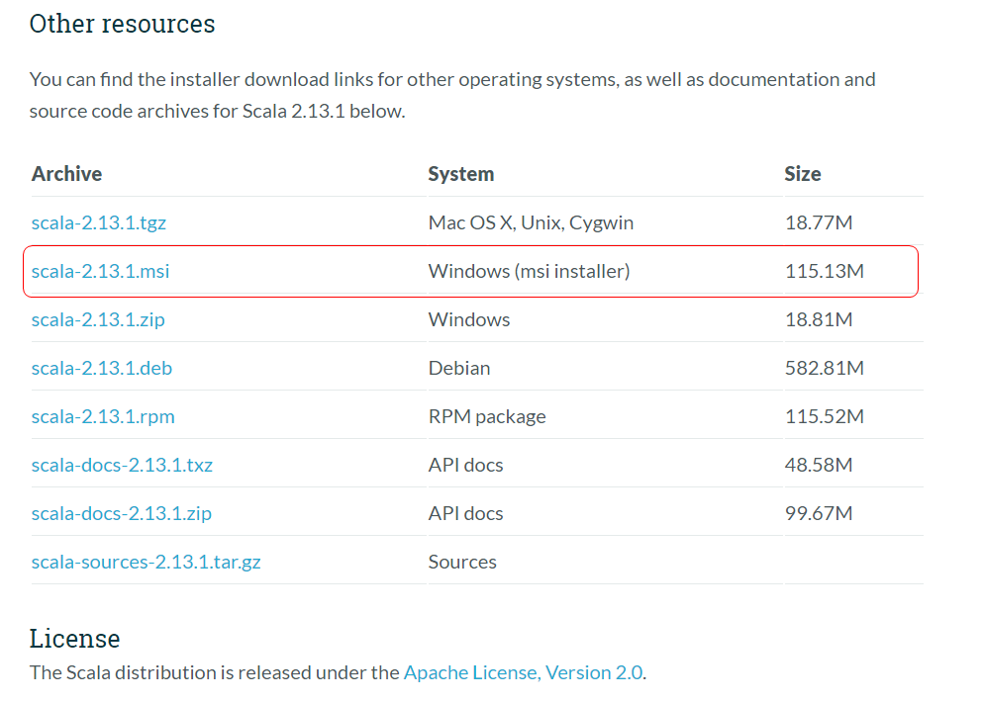
Task: Click the 'Other resources' heading
Action: 122,24
